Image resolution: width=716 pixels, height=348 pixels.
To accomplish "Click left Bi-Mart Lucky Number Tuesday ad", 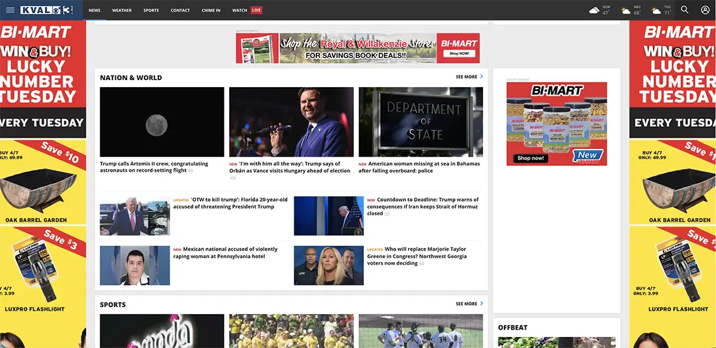I will [x=43, y=79].
